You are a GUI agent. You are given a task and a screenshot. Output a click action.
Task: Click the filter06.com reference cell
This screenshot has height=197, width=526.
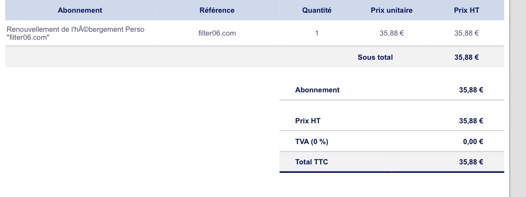[217, 33]
